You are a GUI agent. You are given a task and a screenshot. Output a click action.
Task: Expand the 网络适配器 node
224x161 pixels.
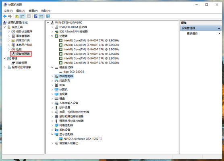pyautogui.click(x=52, y=125)
